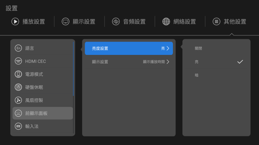Choose 電源模式 from the sidebar
The width and height of the screenshot is (259, 145).
pyautogui.click(x=43, y=74)
